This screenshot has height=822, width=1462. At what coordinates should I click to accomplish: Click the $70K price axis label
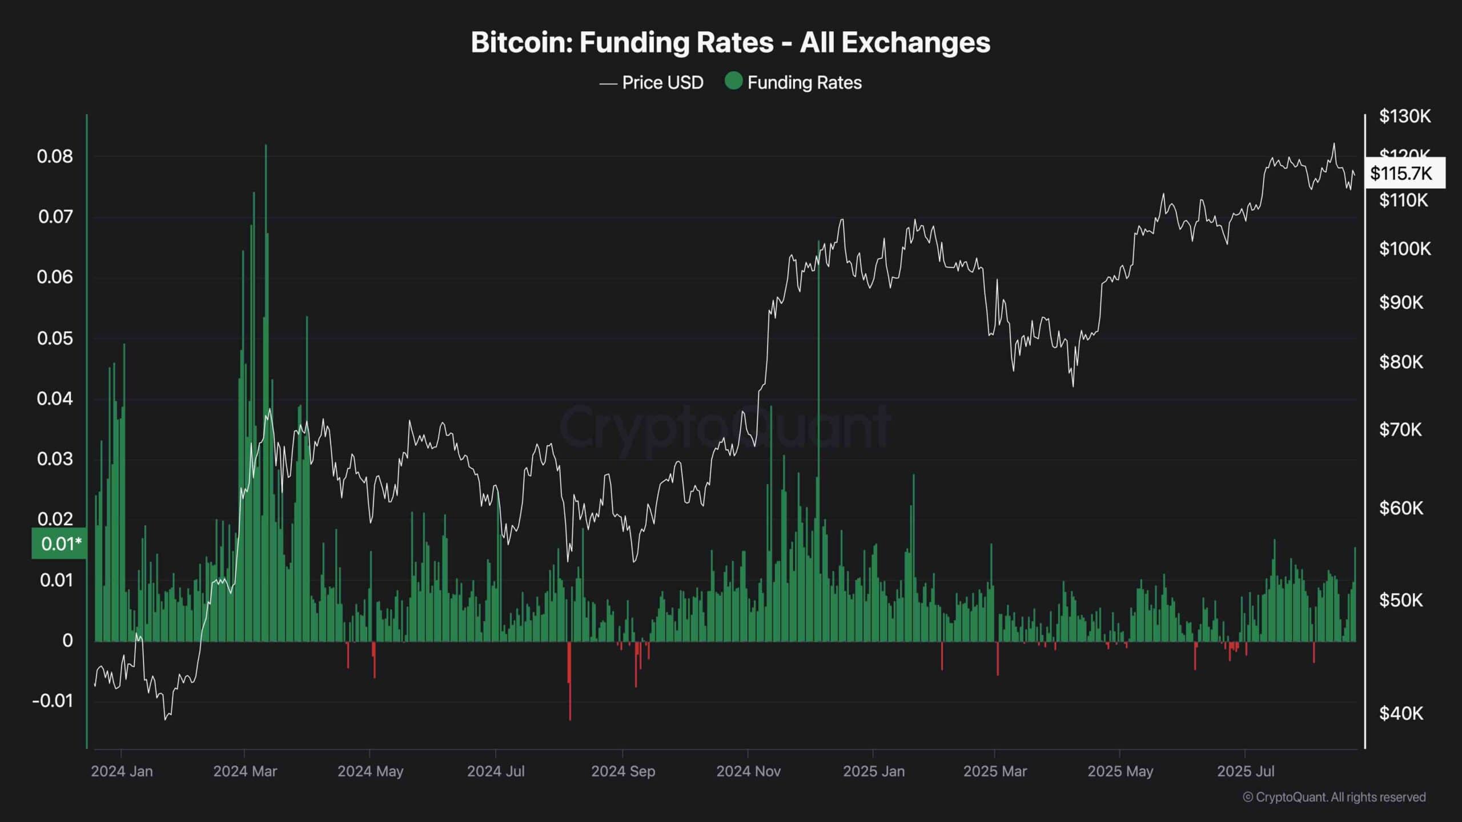[1400, 429]
